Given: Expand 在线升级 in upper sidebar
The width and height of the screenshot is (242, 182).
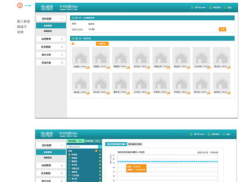Looking at the screenshot, I should pos(62,63).
